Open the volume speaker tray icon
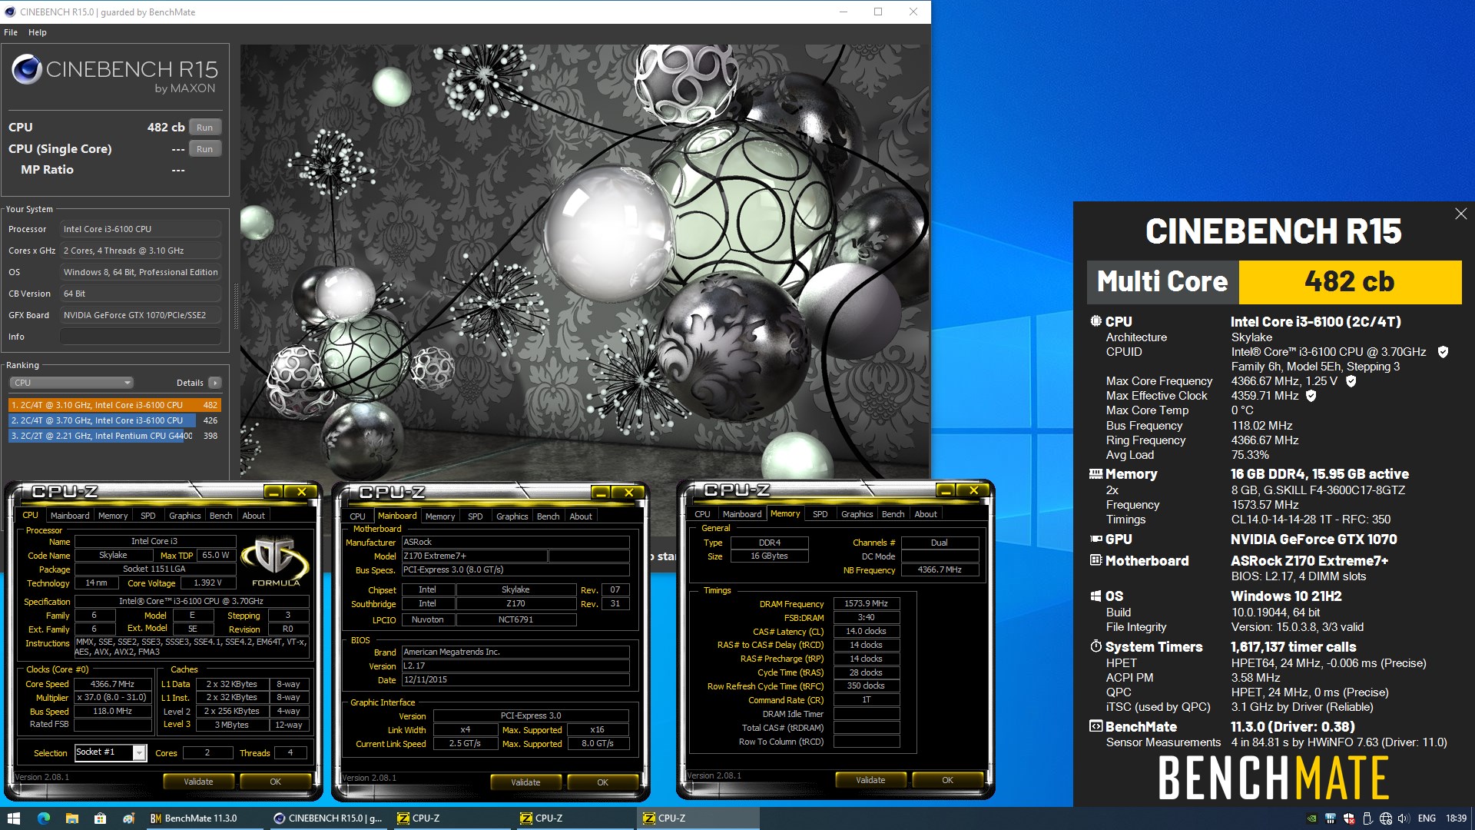Viewport: 1475px width, 830px height. point(1404,818)
